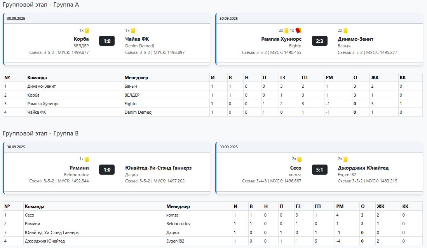Click the Группа B section heading
Viewport: 427px width, 248px height.
click(x=41, y=134)
